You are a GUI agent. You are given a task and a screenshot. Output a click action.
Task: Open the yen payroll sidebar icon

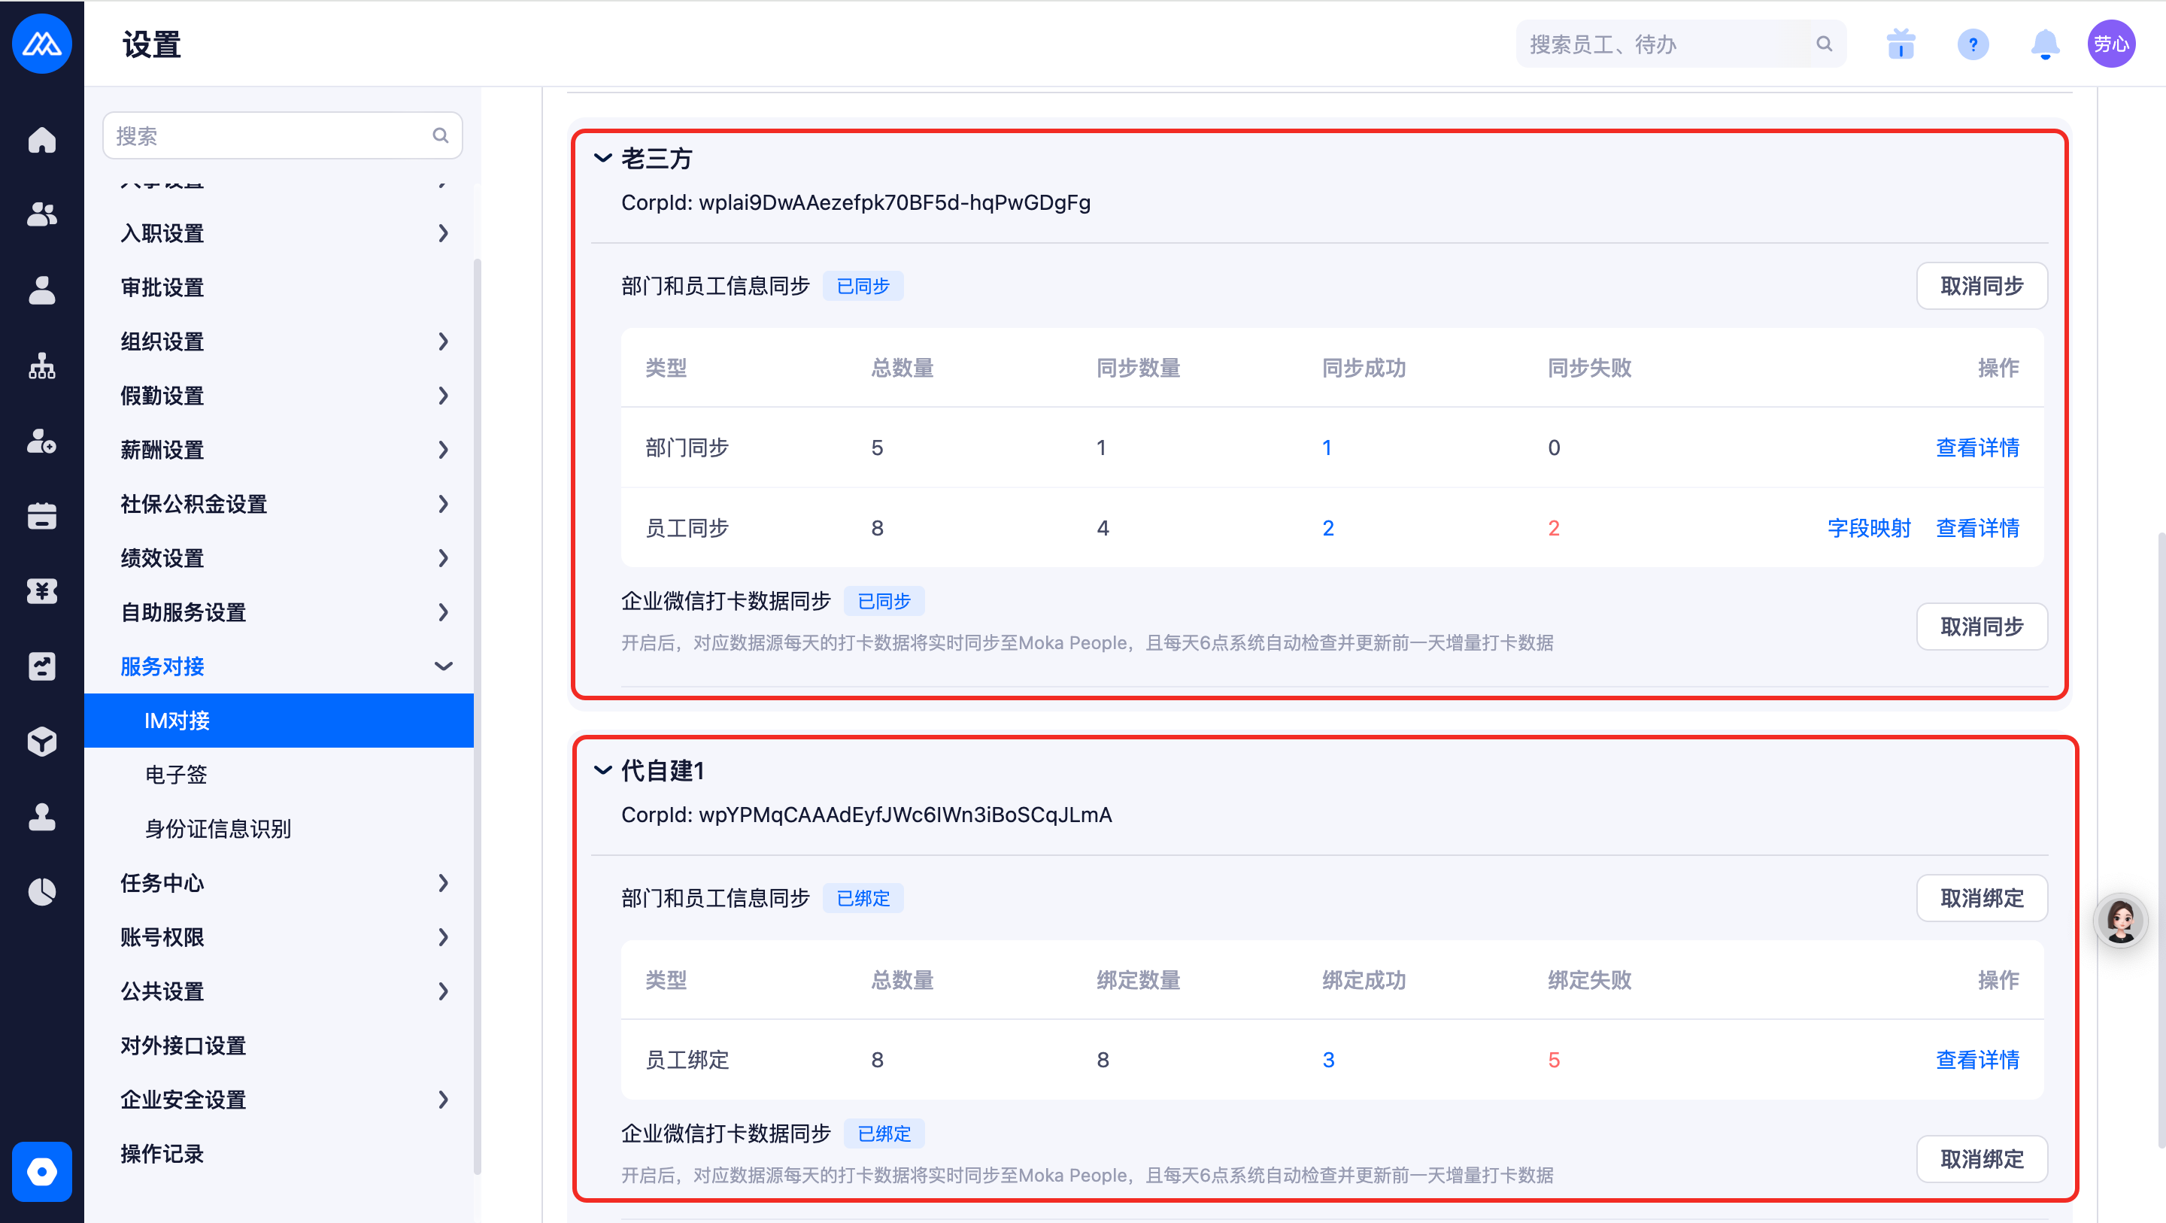(41, 590)
